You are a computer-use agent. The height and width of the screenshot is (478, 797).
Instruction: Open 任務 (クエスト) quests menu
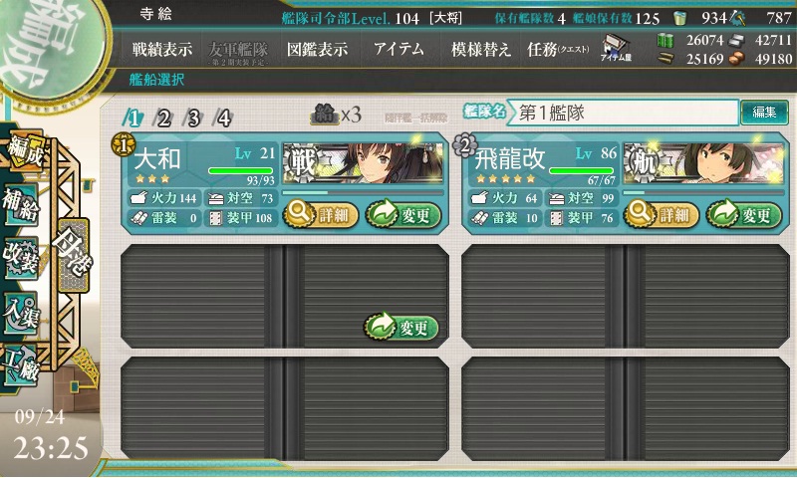[x=558, y=49]
